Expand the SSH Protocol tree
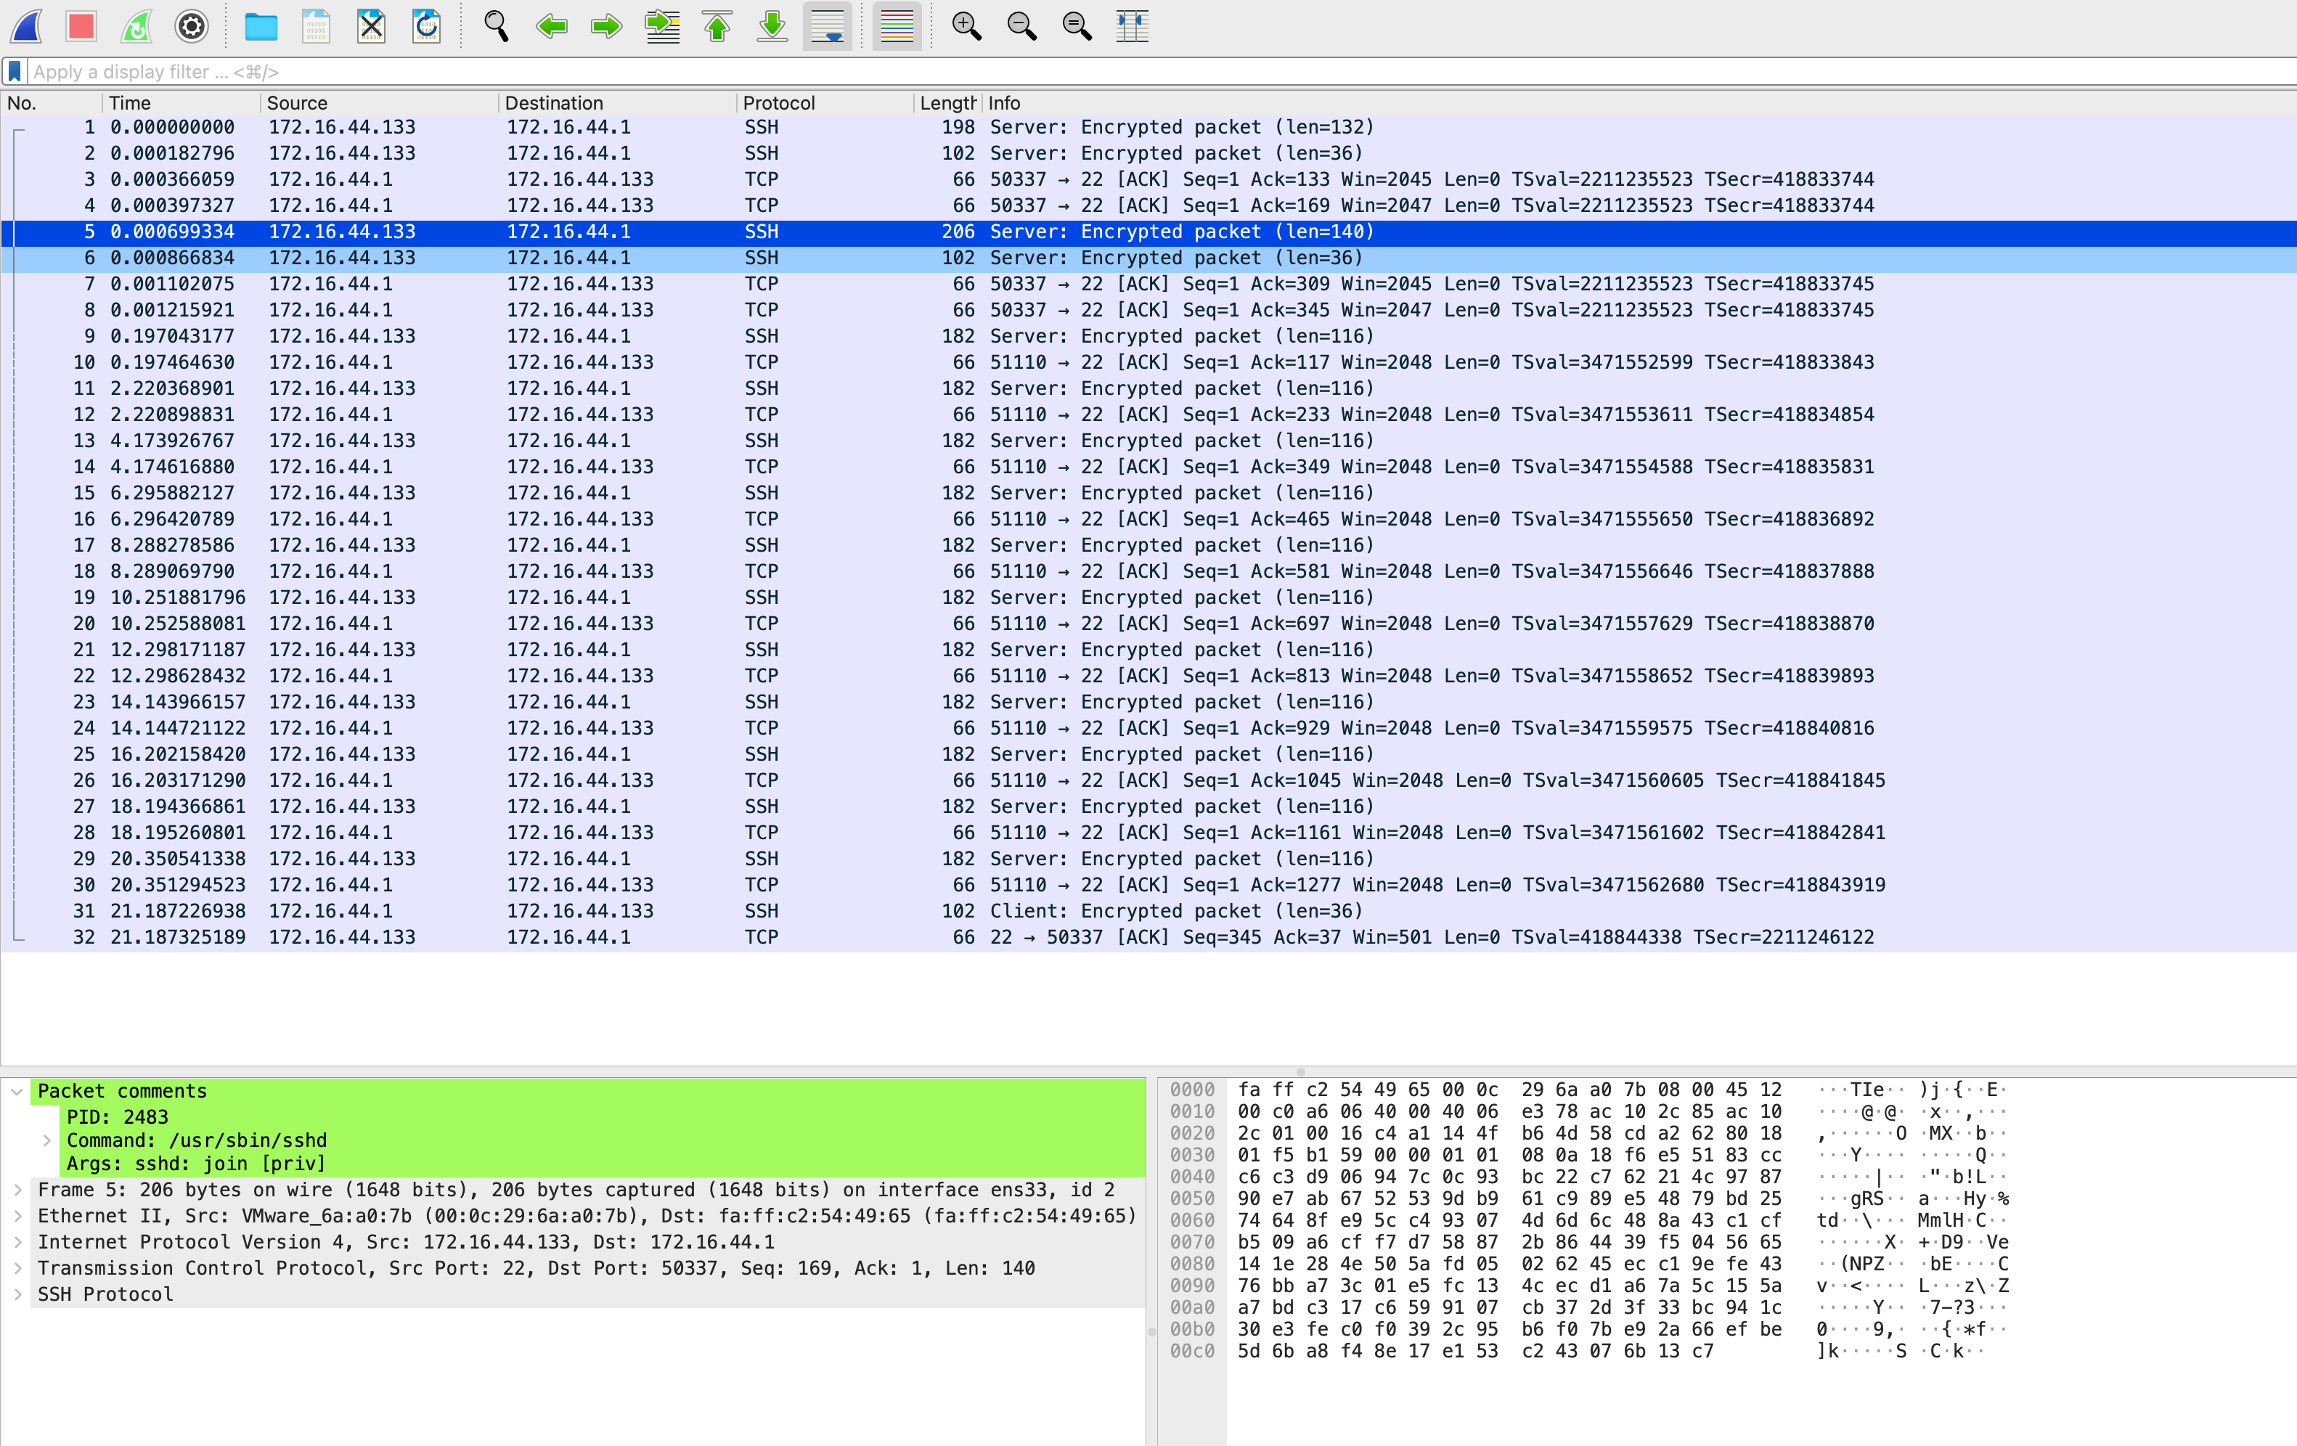The image size is (2297, 1446). (17, 1294)
